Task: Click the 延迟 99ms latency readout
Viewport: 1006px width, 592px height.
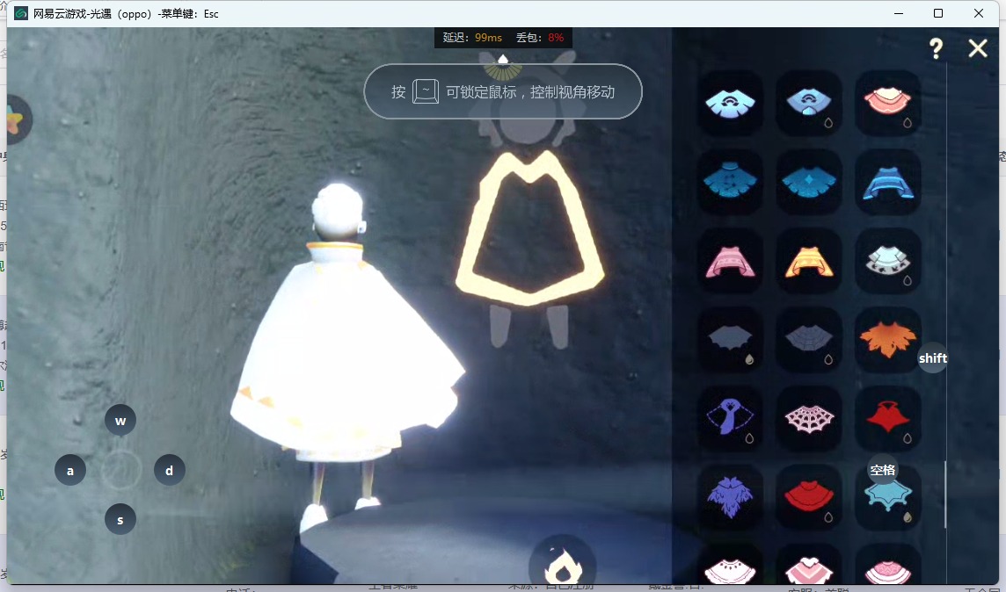Action: (472, 37)
